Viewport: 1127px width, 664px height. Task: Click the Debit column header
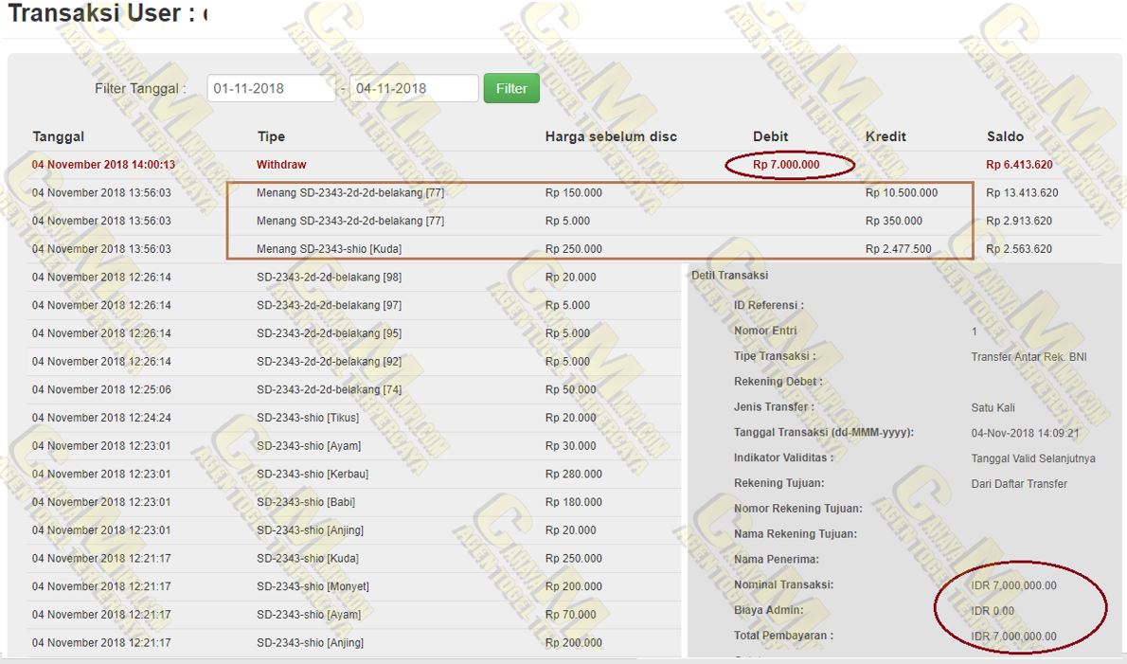pos(771,136)
